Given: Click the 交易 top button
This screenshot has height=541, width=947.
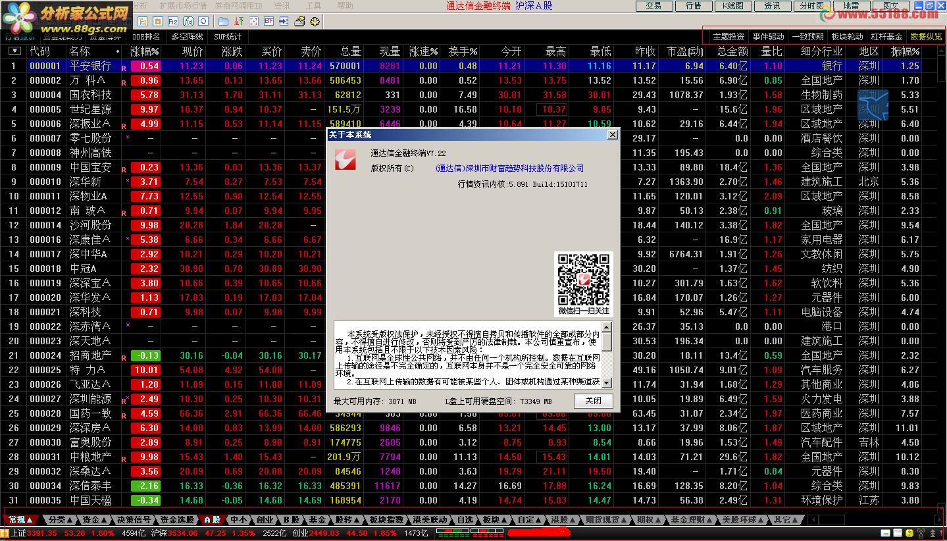Looking at the screenshot, I should coord(653,6).
